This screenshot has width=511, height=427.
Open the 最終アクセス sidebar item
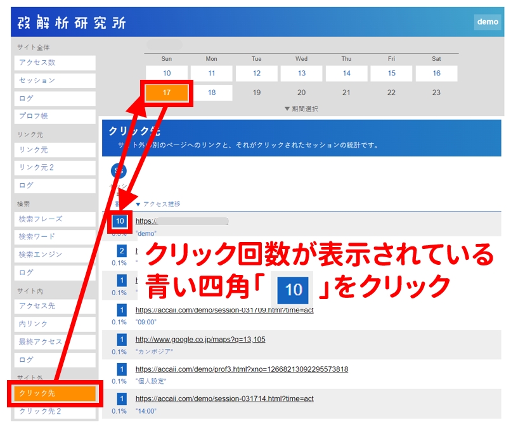[x=55, y=341]
